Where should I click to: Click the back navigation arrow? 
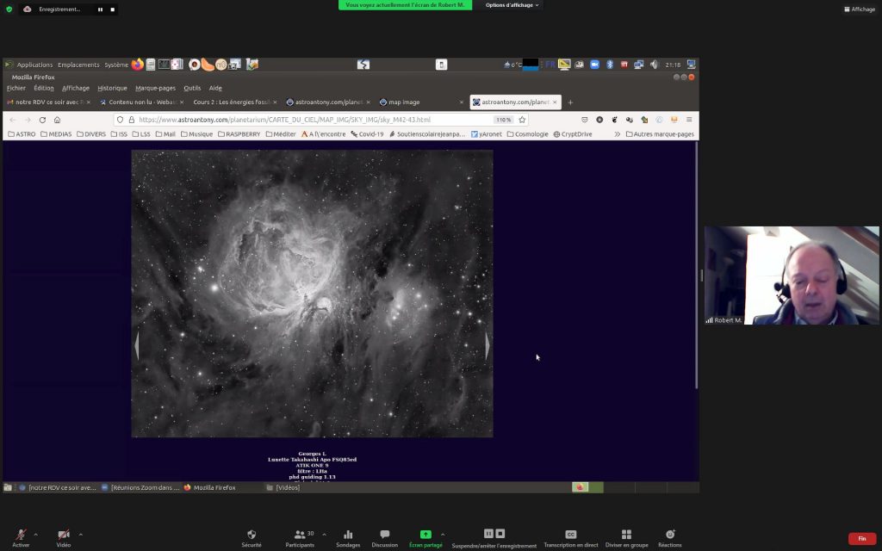(x=12, y=120)
